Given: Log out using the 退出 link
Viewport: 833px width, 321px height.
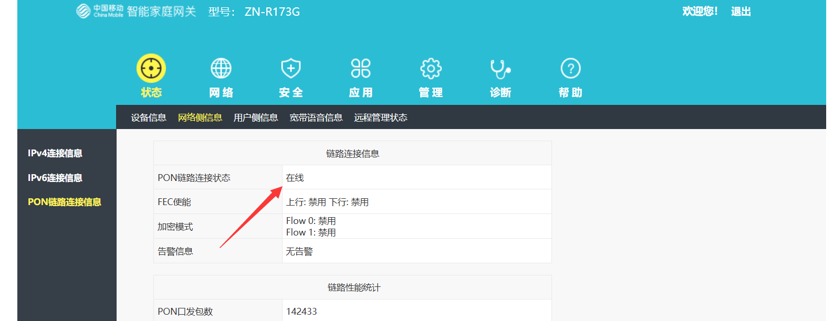Looking at the screenshot, I should 741,12.
